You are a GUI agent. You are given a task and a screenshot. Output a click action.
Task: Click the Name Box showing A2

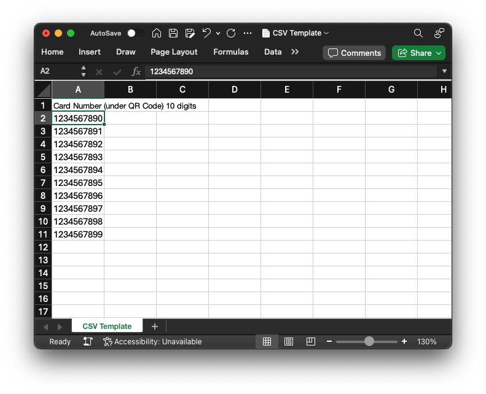tap(58, 71)
